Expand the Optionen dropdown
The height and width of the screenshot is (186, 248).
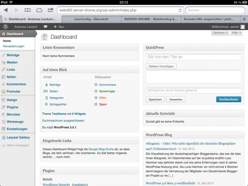(220, 33)
